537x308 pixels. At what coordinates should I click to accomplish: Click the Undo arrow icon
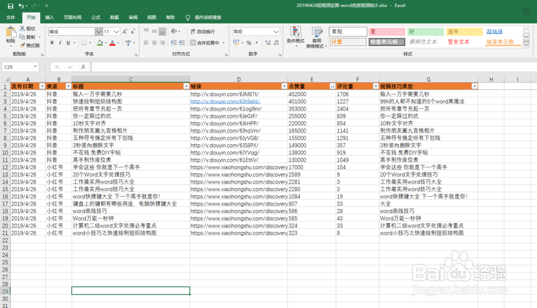tap(21, 6)
